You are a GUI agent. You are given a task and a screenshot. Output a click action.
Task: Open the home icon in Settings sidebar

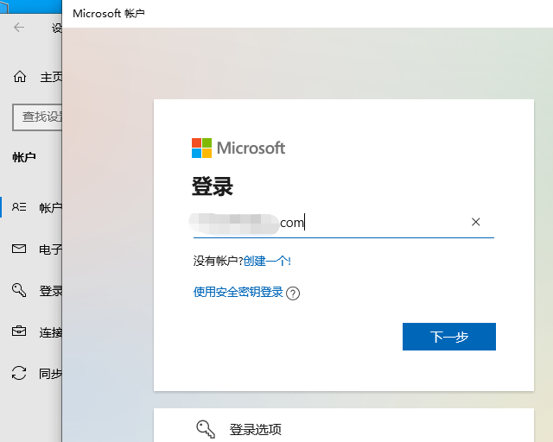[x=20, y=76]
